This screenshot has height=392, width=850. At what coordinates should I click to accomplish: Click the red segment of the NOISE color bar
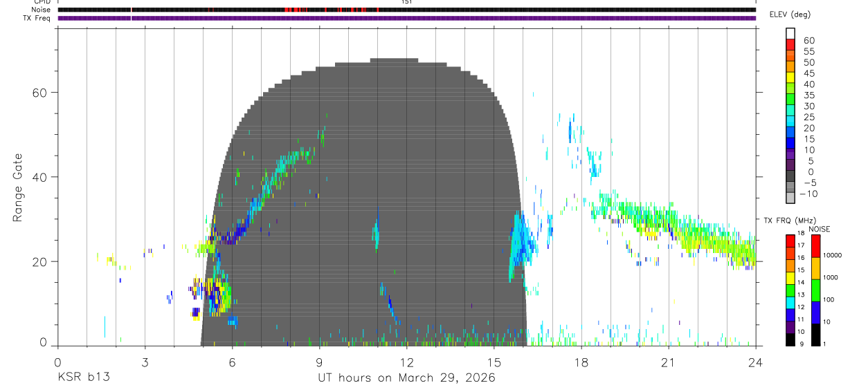[816, 245]
